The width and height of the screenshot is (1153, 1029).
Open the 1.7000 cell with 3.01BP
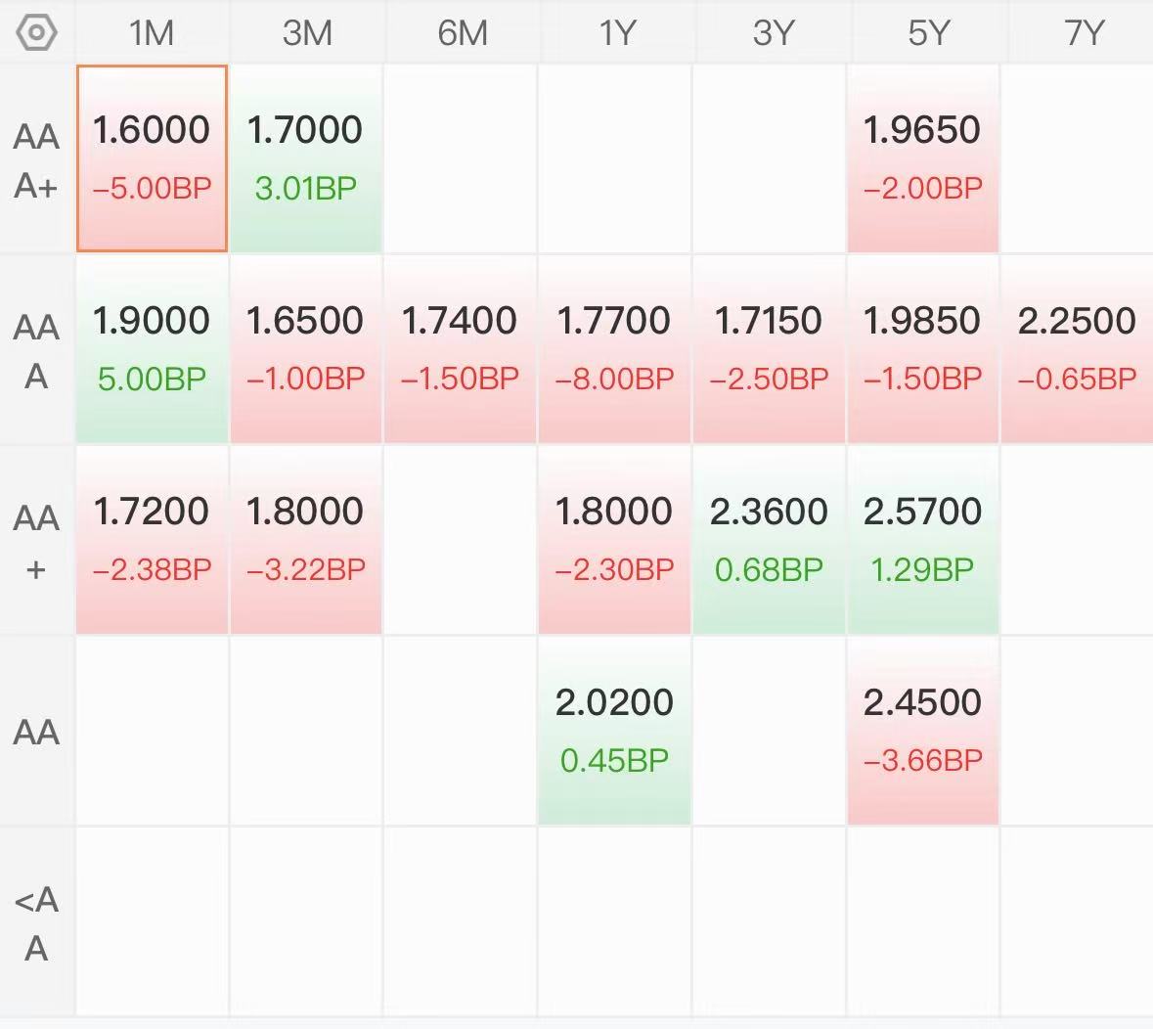[x=306, y=158]
